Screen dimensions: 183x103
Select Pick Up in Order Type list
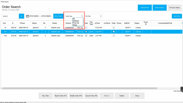coord(76,23)
